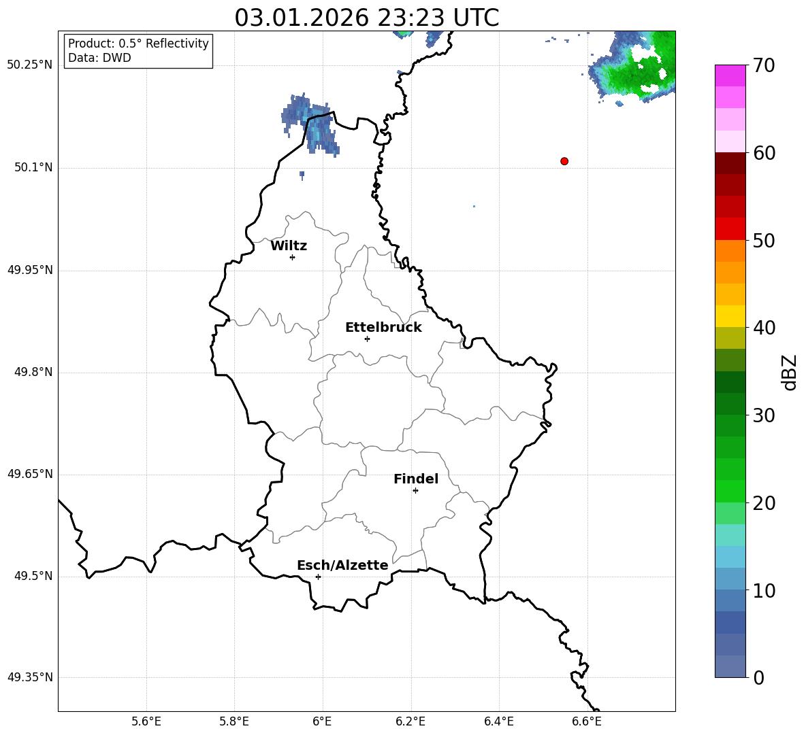
Task: Click the Wiltz city label
Action: 289,246
